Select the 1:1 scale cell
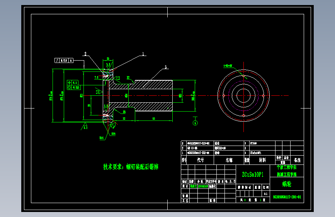This screenshot has height=217, width=335. (x=266, y=194)
